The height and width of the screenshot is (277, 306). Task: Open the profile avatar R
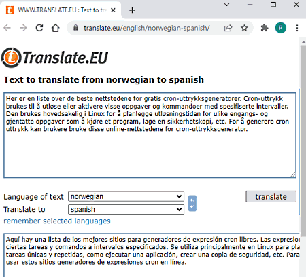281,28
